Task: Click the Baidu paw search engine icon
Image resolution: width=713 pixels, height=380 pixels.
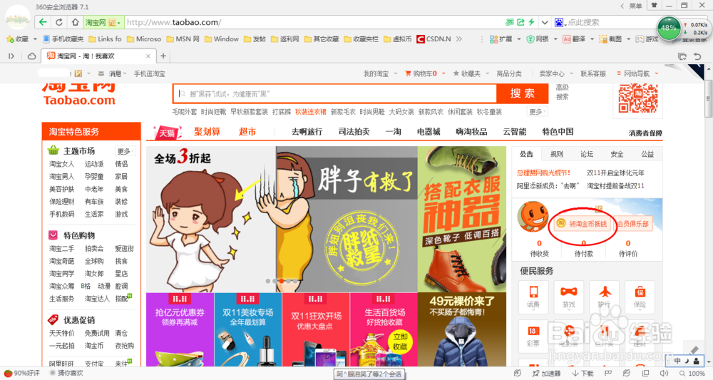Action: 559,22
